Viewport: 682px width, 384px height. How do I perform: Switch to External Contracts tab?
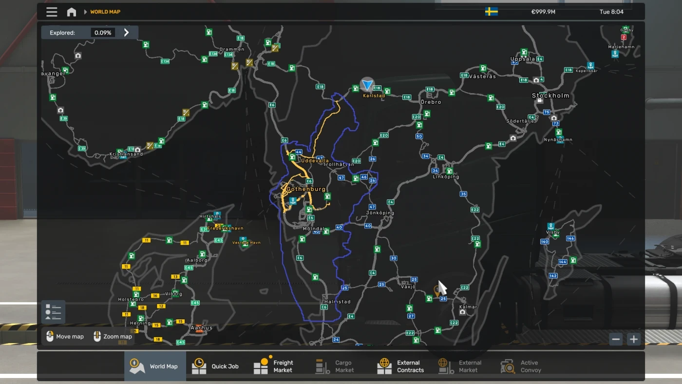[x=400, y=366]
